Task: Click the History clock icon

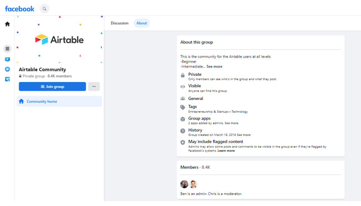Action: pyautogui.click(x=183, y=131)
